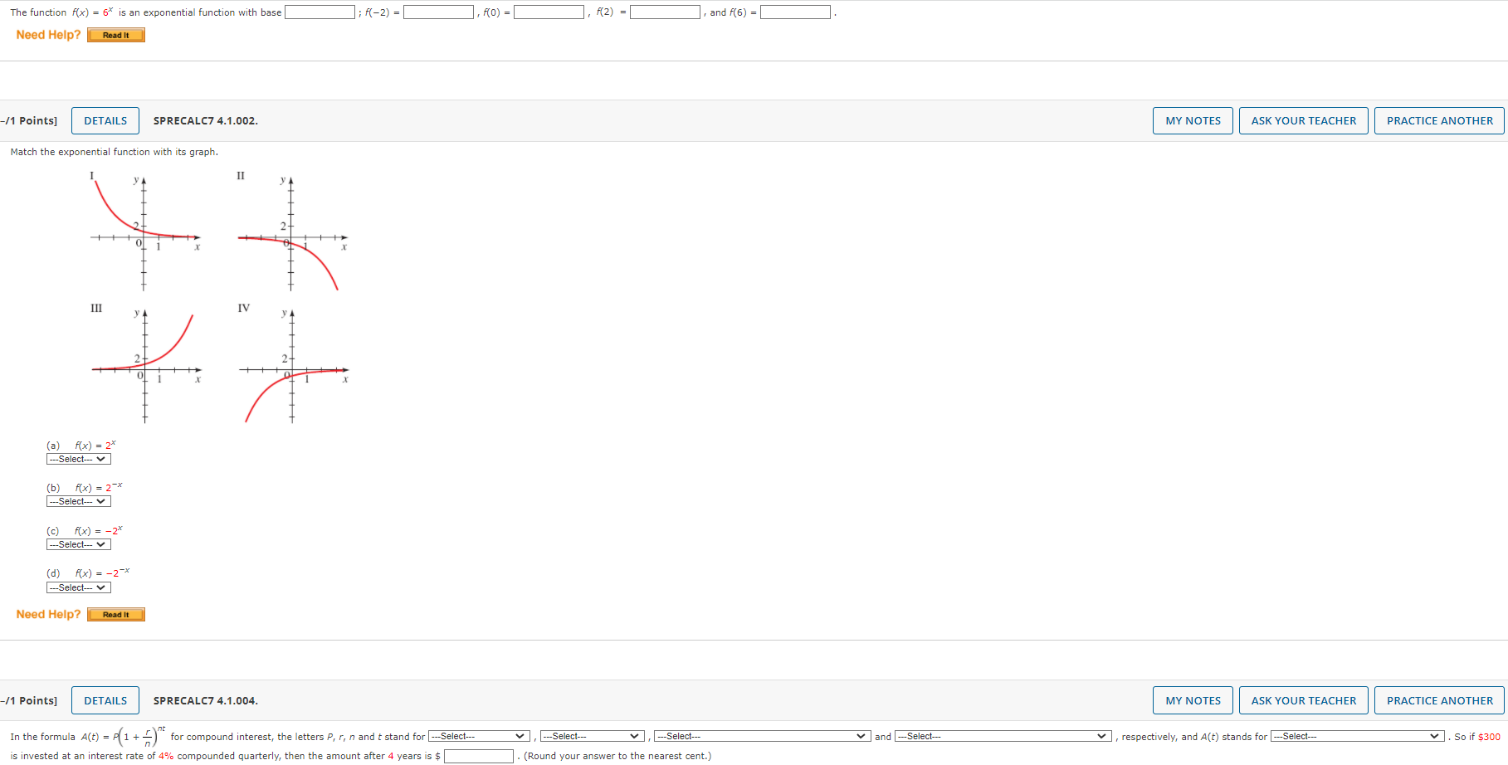Open the Select dropdown for f(x)=2^x

[79, 459]
